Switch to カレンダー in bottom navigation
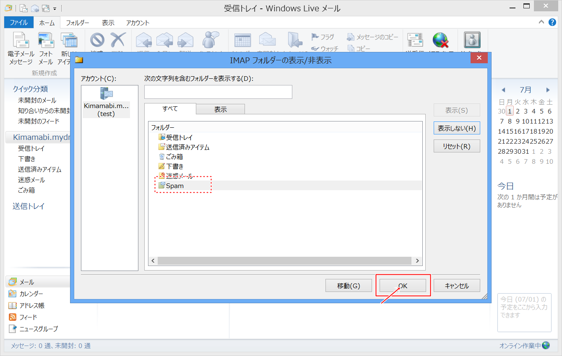Screen dimensions: 562x356 26,294
